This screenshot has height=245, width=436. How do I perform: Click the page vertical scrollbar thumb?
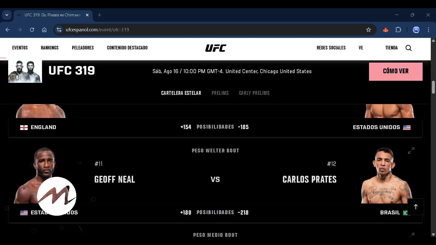pos(433,87)
